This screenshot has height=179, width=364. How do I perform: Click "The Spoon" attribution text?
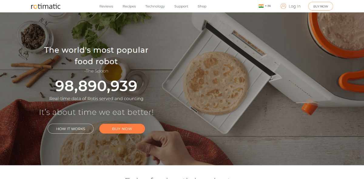pos(96,71)
